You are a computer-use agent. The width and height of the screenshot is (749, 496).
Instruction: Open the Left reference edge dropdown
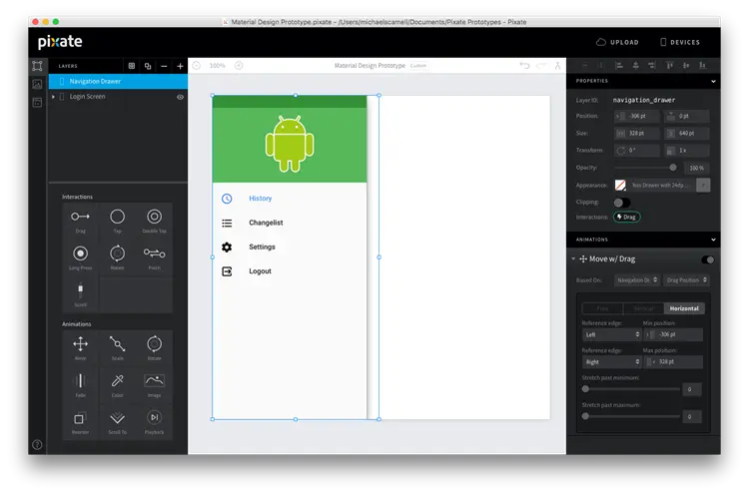pyautogui.click(x=611, y=334)
